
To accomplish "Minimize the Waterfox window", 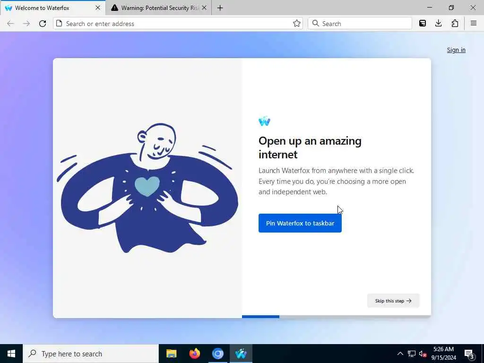I will [430, 8].
